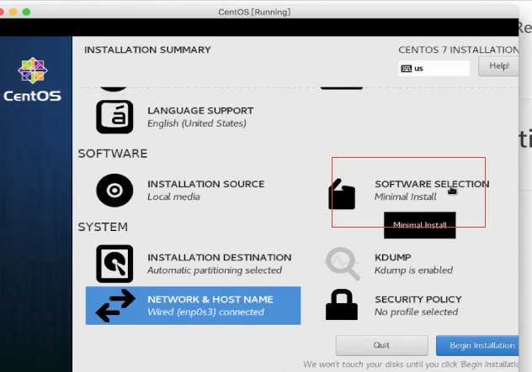This screenshot has height=372, width=532.
Task: Open the Language Support accent icon
Action: [x=114, y=117]
